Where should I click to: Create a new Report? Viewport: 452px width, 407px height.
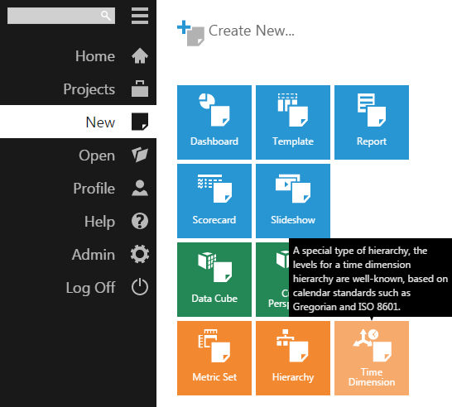[x=372, y=122]
